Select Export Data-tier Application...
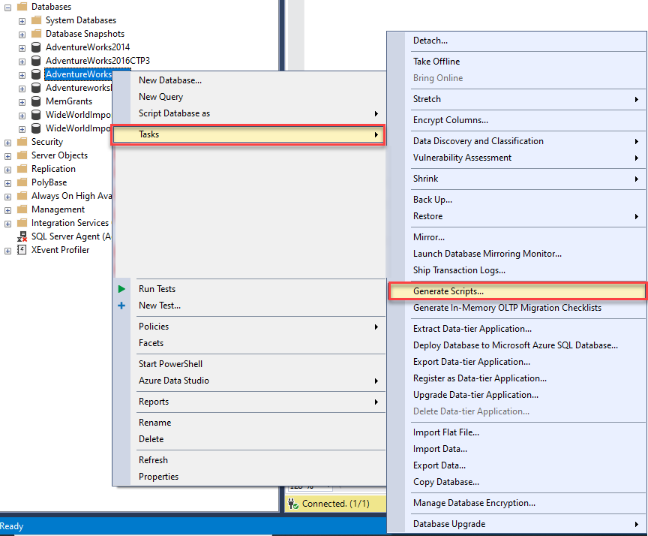This screenshot has width=648, height=536. click(517, 362)
